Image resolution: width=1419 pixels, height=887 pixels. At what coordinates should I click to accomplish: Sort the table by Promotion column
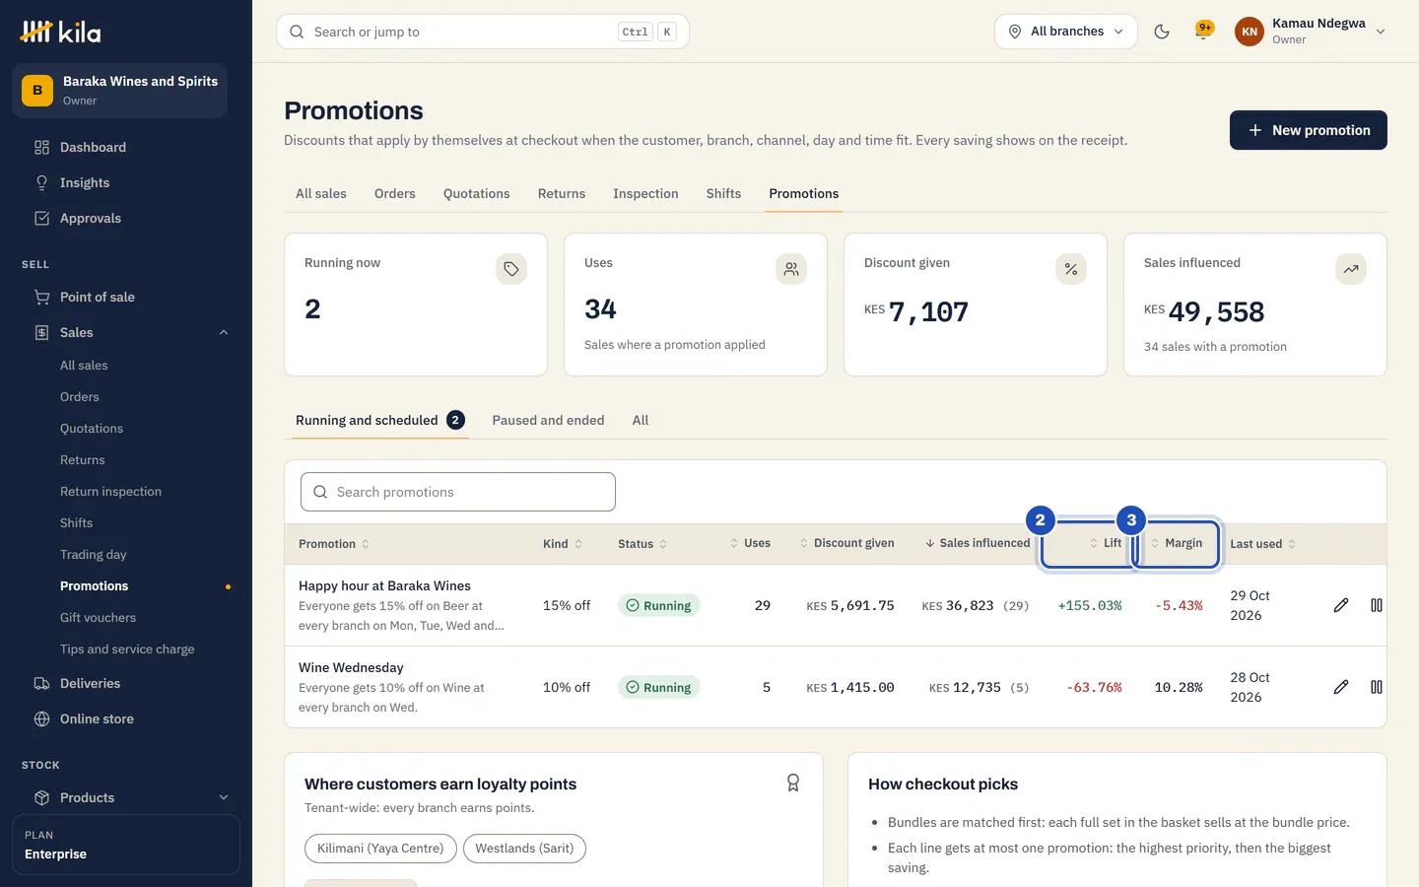tap(334, 544)
